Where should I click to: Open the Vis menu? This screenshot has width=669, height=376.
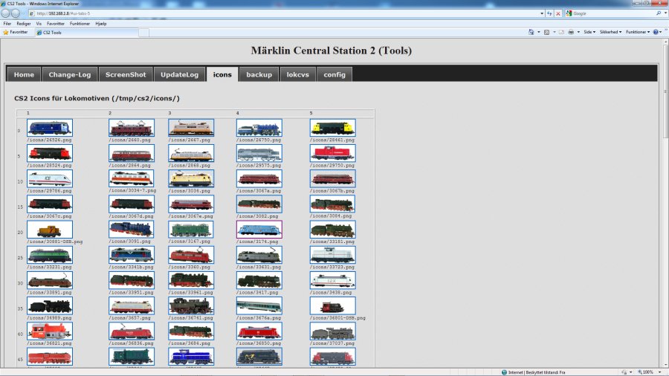(39, 24)
